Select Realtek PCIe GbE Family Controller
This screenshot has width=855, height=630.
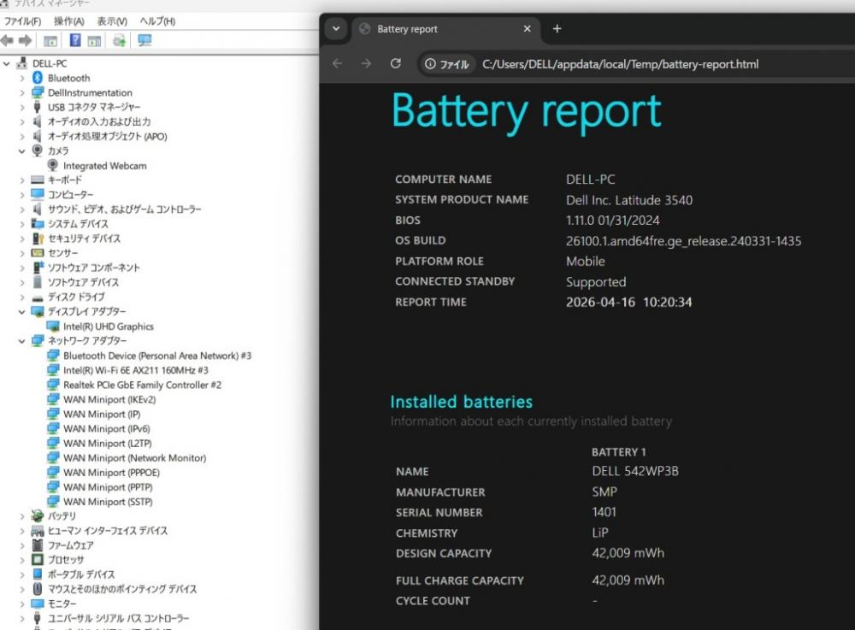142,385
